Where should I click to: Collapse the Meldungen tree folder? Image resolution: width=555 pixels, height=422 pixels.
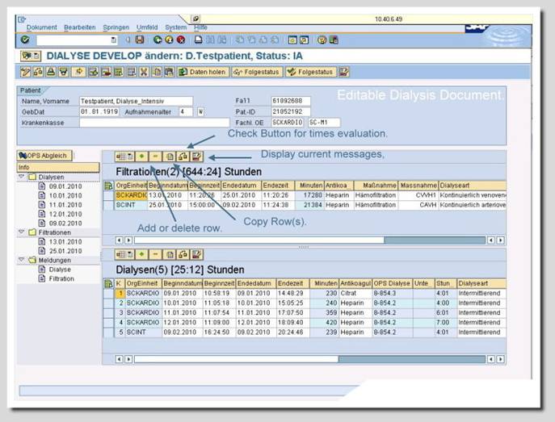21,260
